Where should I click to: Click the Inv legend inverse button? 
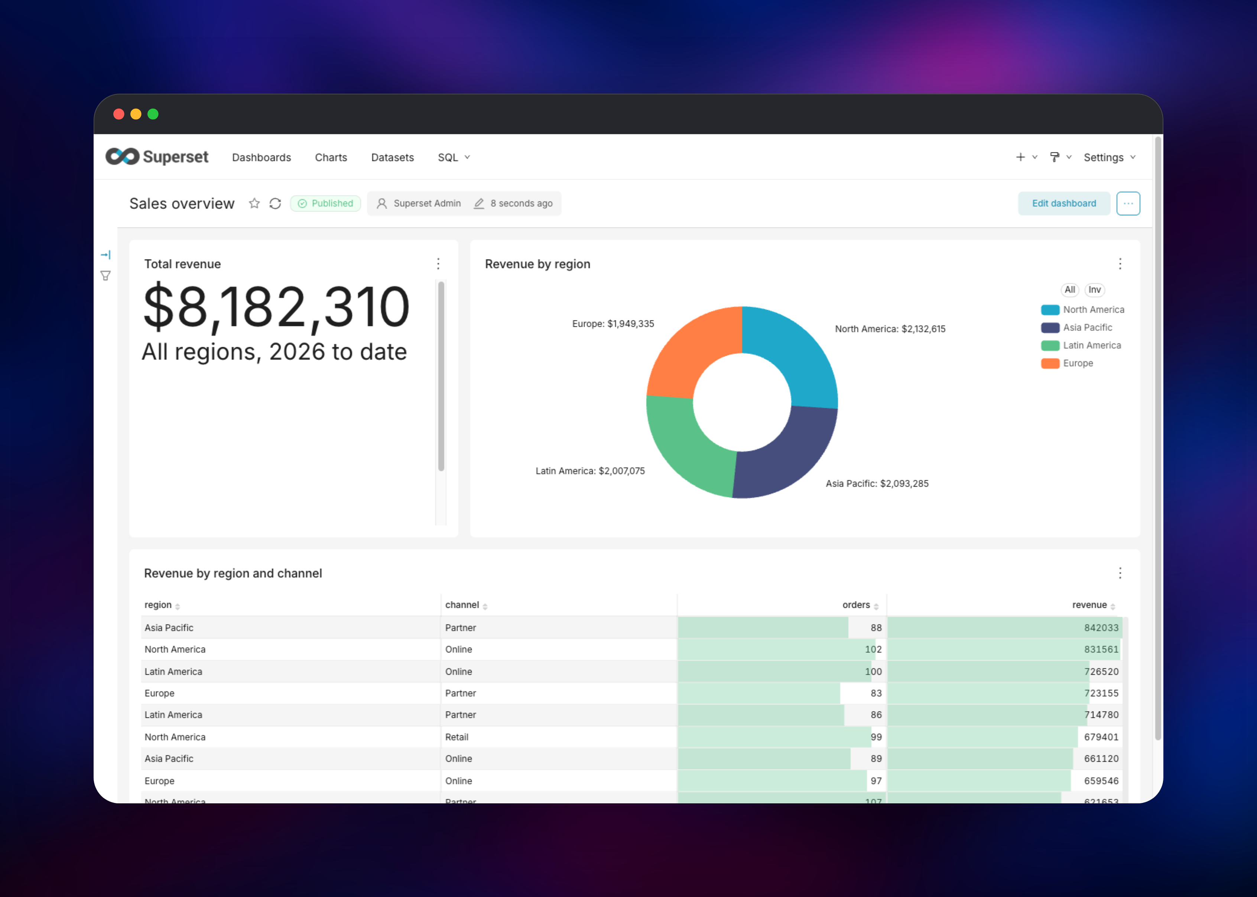click(1094, 290)
